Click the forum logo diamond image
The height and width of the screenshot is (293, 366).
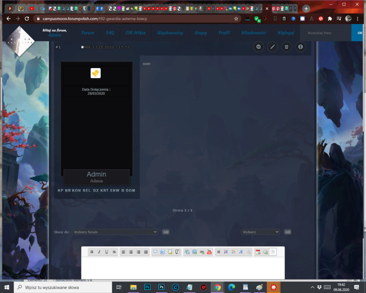(x=20, y=41)
